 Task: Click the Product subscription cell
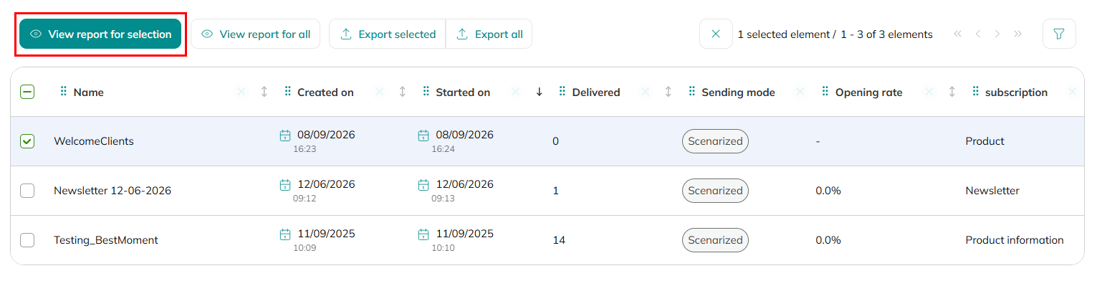985,141
